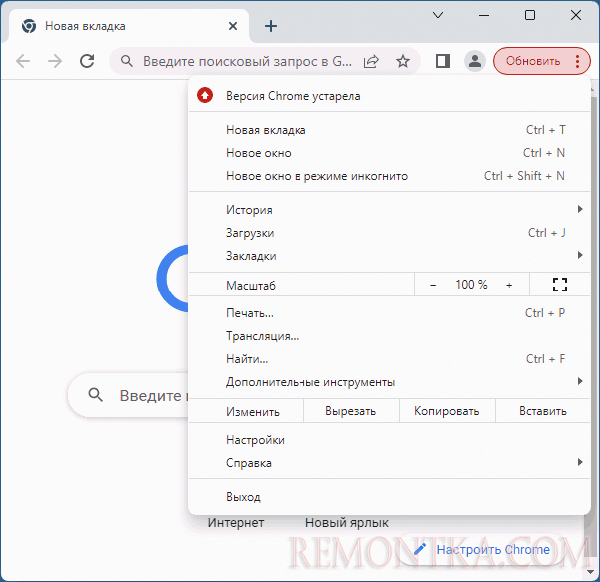Screen dimensions: 600x582
Task: Open Настройки from the menu
Action: click(x=389, y=440)
